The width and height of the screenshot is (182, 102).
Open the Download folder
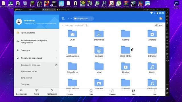click(99, 35)
